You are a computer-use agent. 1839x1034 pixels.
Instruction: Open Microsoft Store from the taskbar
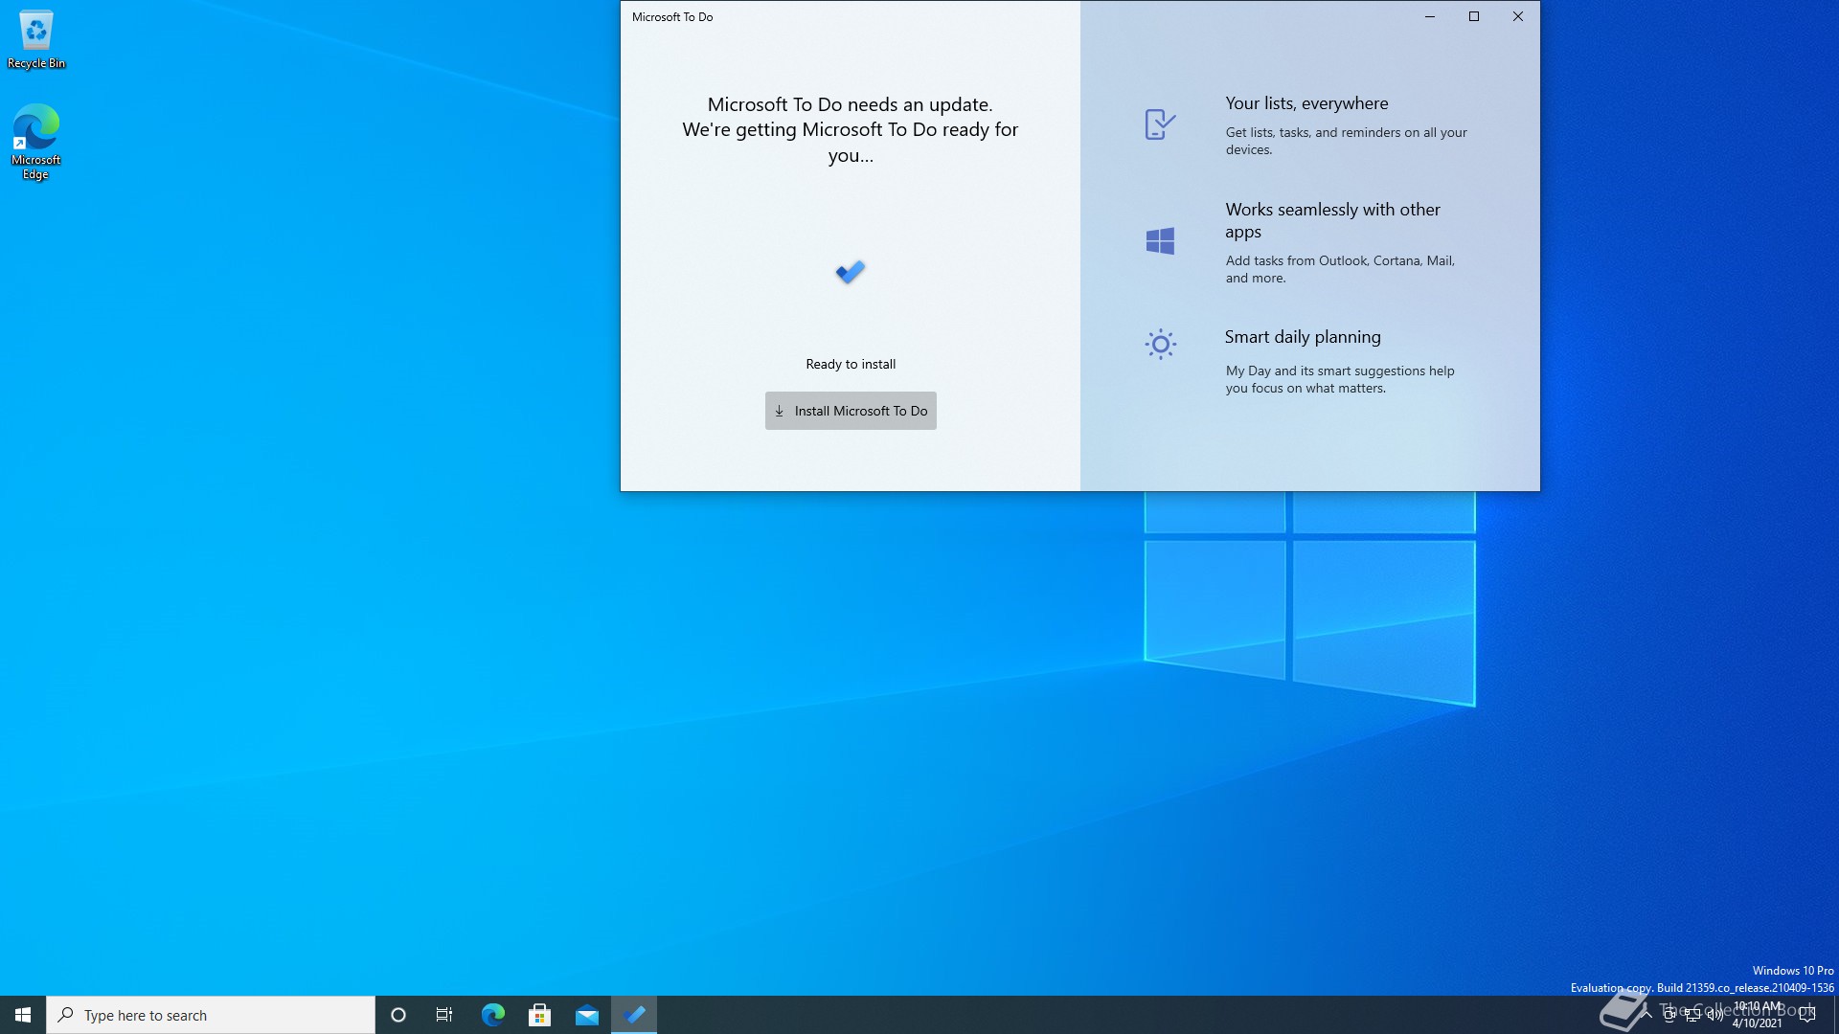point(539,1015)
